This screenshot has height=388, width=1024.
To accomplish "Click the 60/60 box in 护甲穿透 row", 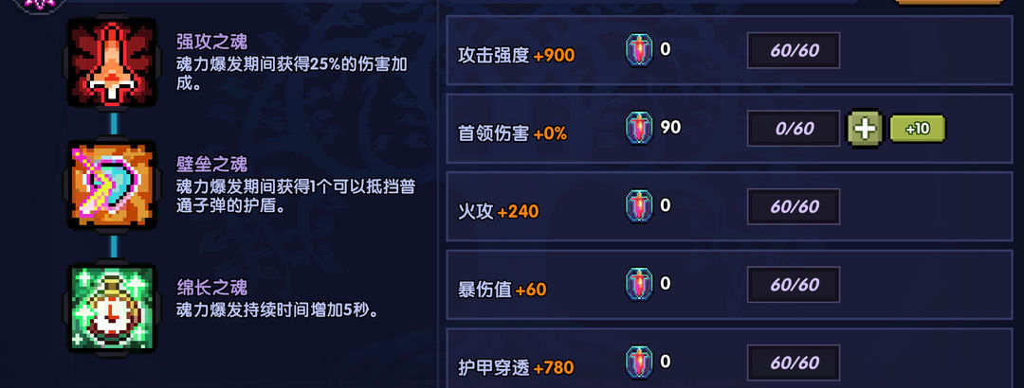I will pos(794,362).
